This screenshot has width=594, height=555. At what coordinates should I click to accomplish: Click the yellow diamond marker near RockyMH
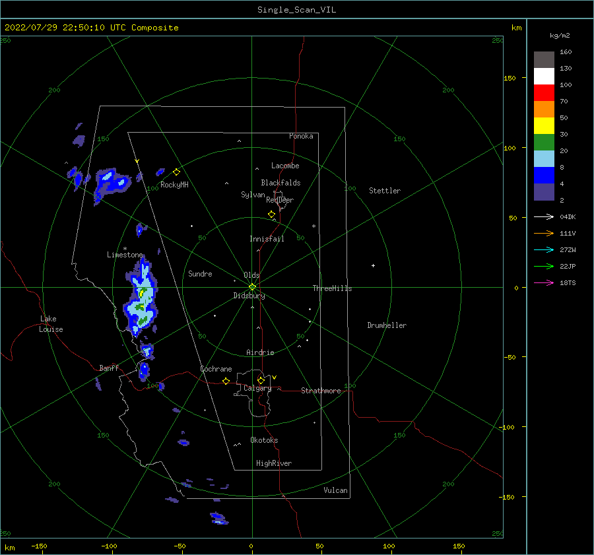coord(176,172)
